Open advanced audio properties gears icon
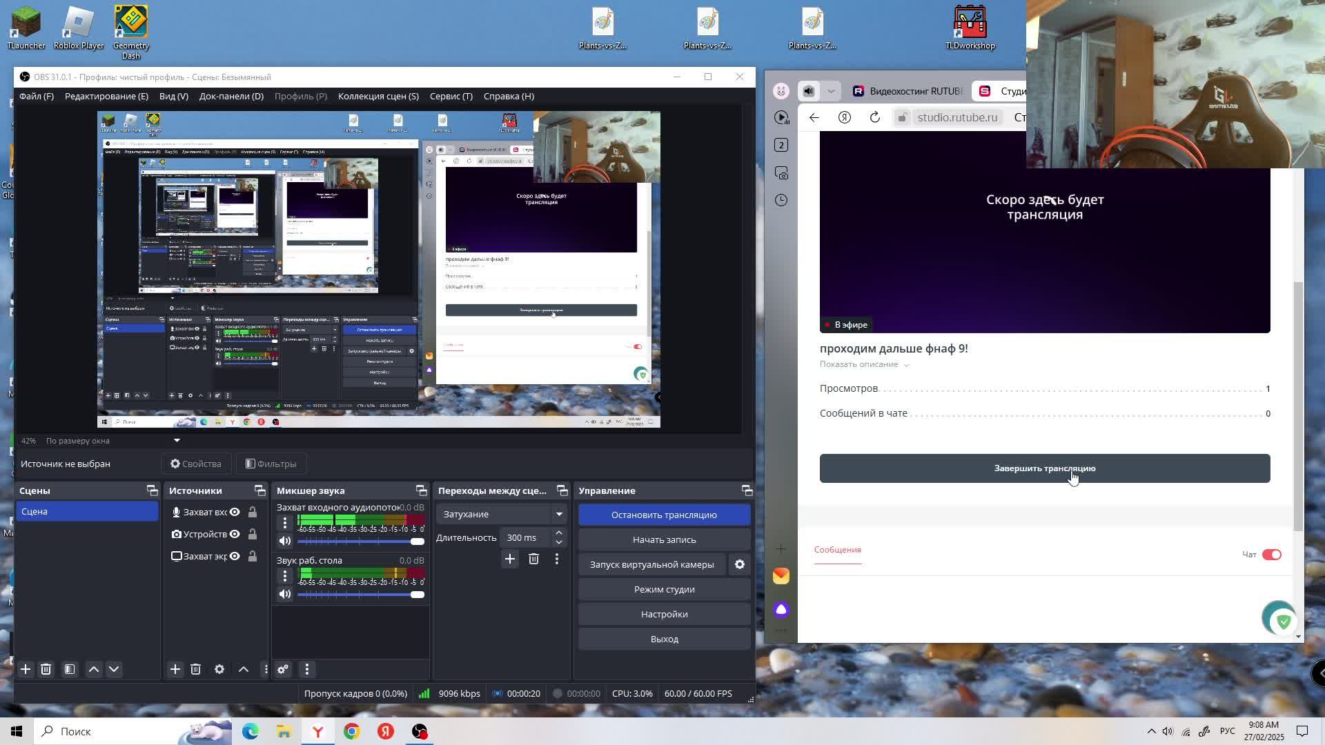This screenshot has width=1325, height=745. (x=283, y=669)
